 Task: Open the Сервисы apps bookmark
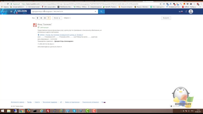pos(5,7)
